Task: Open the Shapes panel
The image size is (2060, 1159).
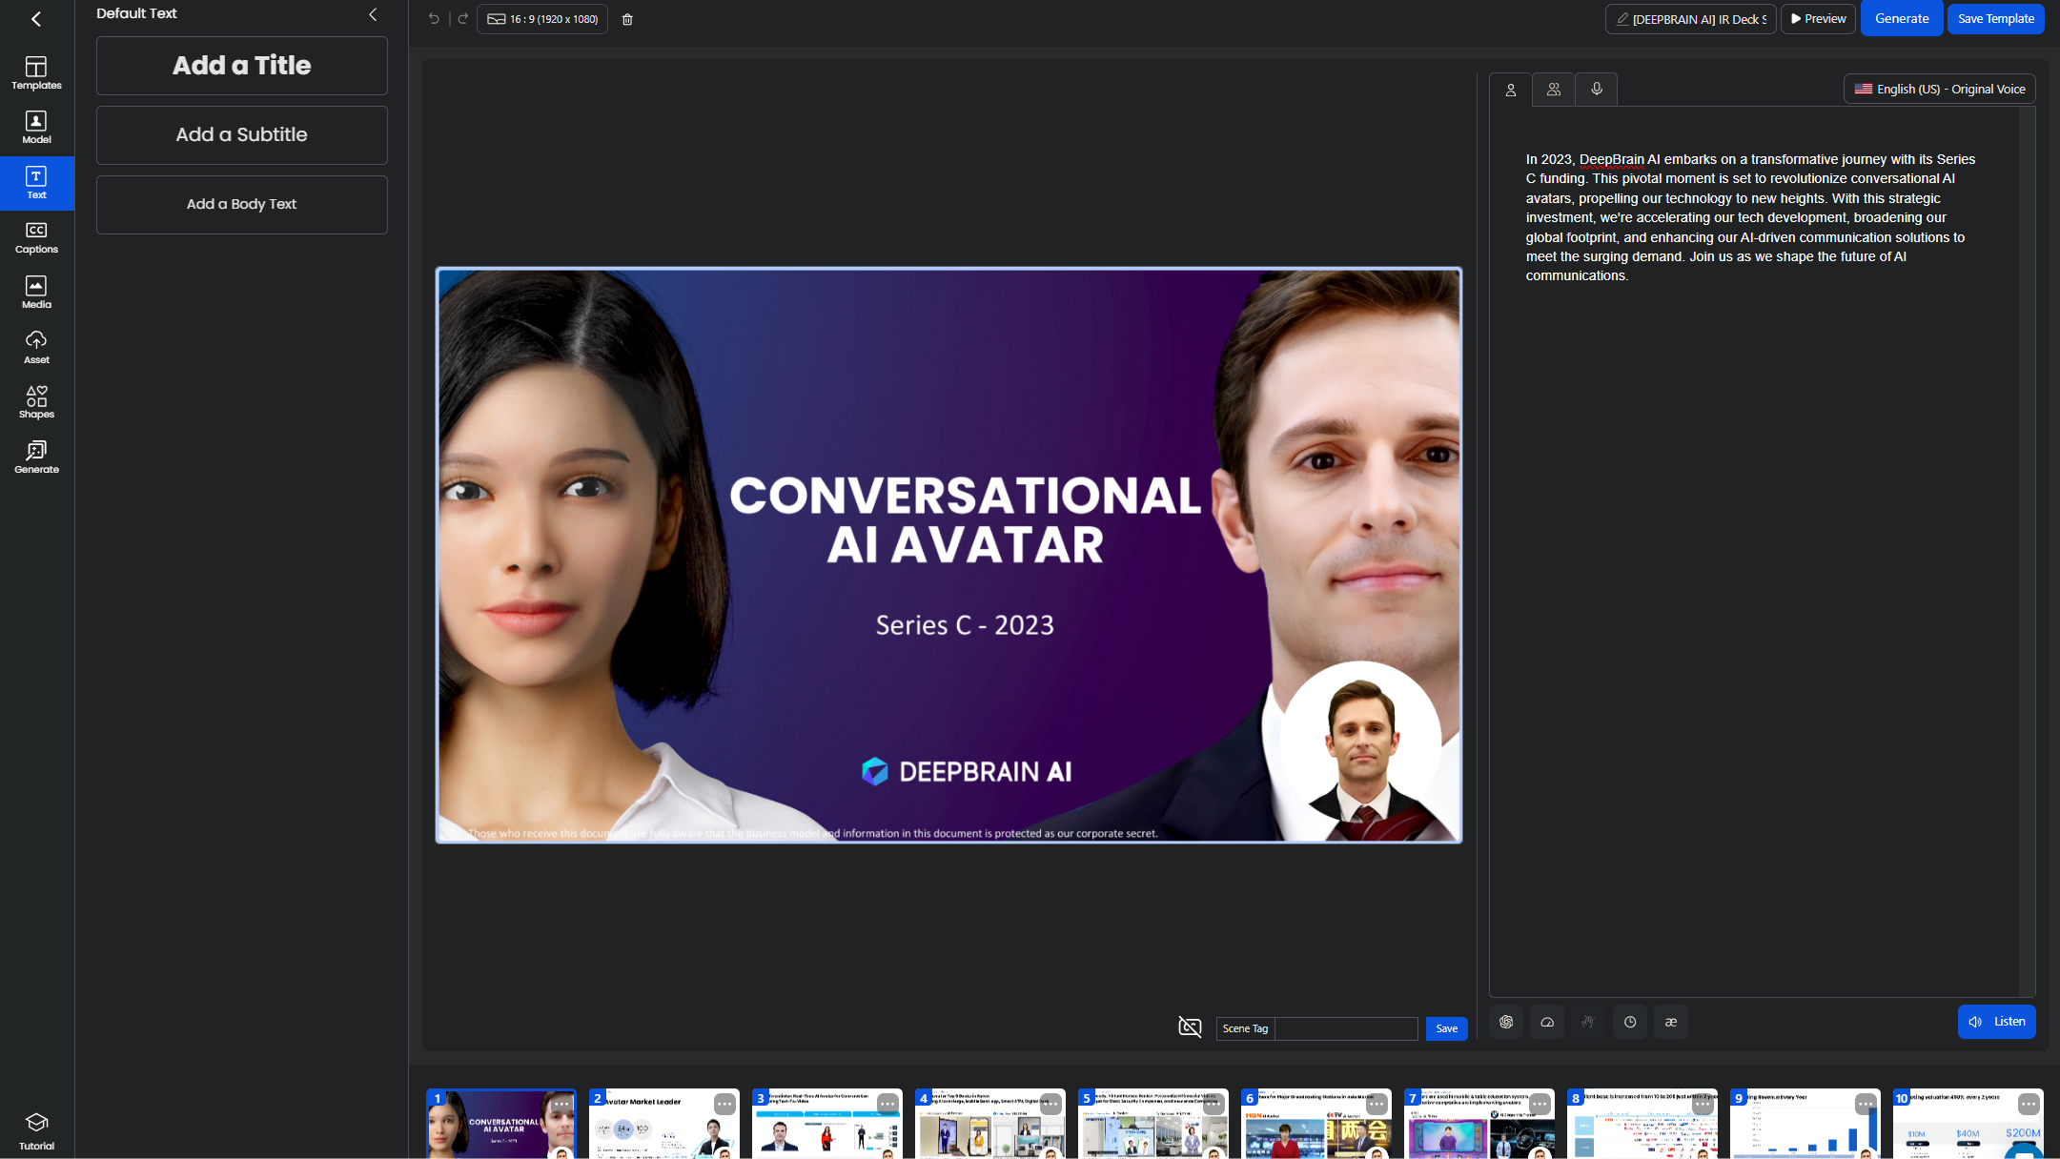Action: coord(36,401)
